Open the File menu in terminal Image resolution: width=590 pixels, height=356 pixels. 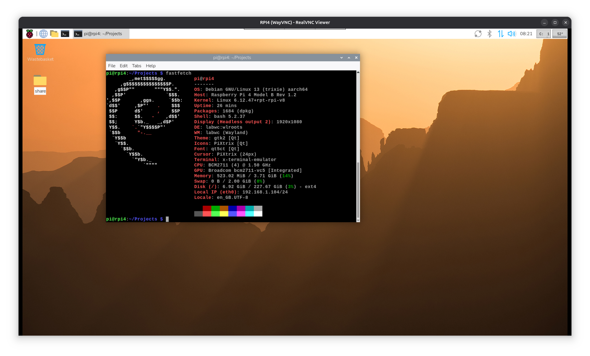pos(111,66)
